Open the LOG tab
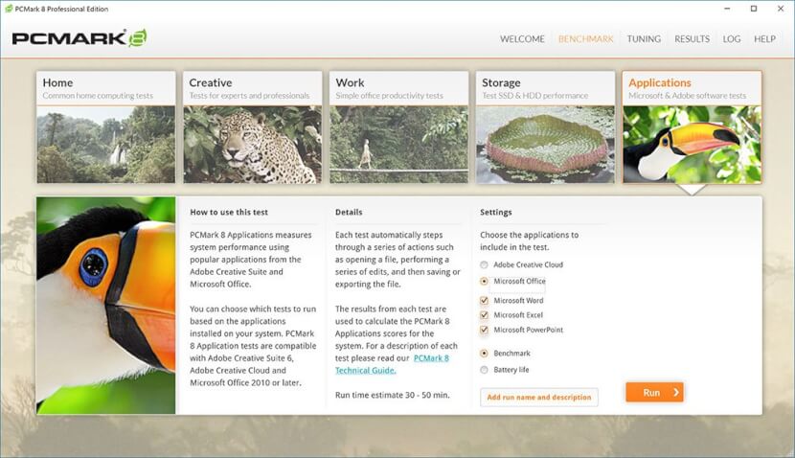This screenshot has height=458, width=795. [x=732, y=39]
